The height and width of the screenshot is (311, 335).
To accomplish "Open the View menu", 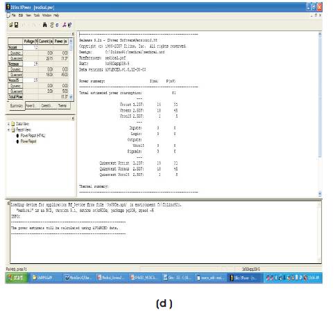I will tap(28, 15).
